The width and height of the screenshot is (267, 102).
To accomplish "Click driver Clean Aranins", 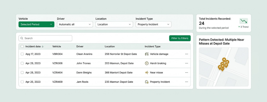I will click(84, 54).
